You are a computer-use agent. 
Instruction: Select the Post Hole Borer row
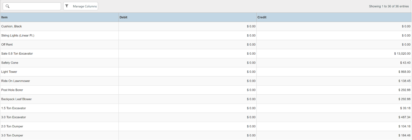pos(12,90)
